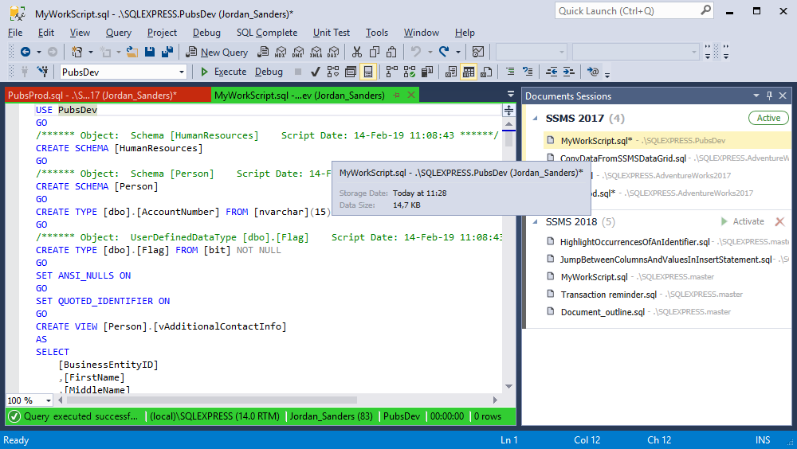Display Estimated Execution Plan icon
797x449 pixels.
[x=333, y=72]
